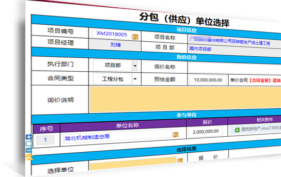This screenshot has width=281, height=177.
Task: Click the empty square row icon
Action: [x=29, y=144]
